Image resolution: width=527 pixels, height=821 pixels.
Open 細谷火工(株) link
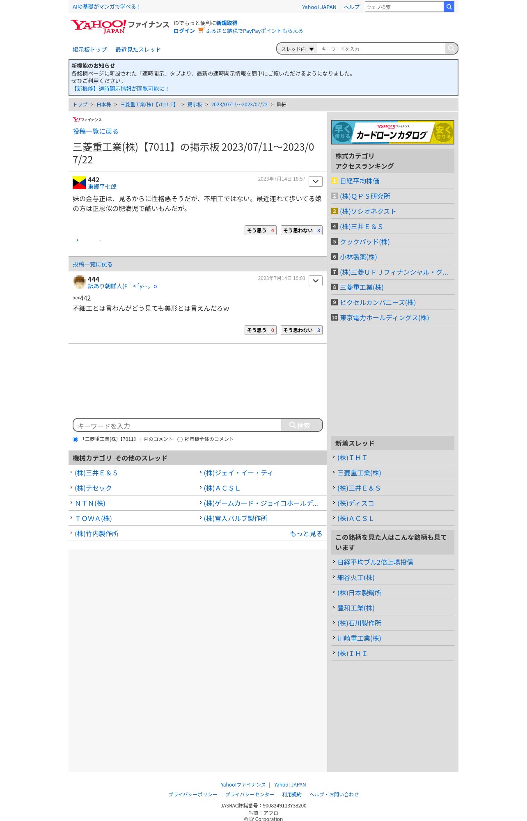click(356, 578)
